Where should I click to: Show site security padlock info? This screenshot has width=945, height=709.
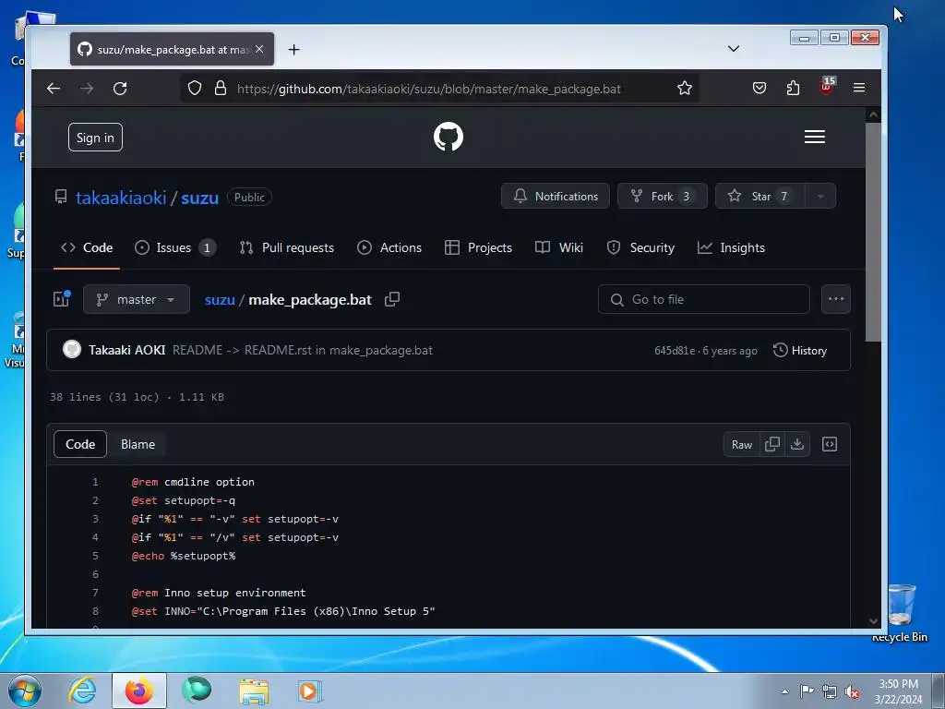pyautogui.click(x=221, y=89)
